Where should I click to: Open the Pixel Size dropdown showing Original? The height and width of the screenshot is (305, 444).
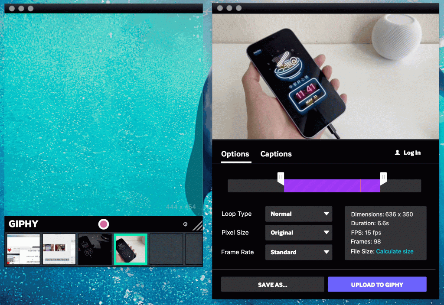click(298, 233)
